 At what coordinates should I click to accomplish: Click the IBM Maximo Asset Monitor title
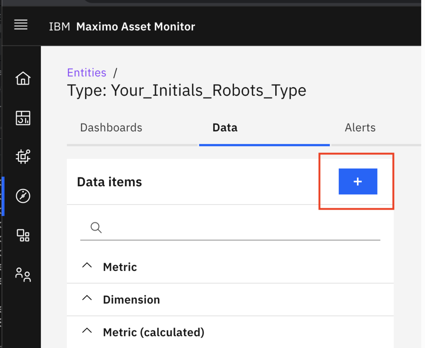(x=122, y=27)
